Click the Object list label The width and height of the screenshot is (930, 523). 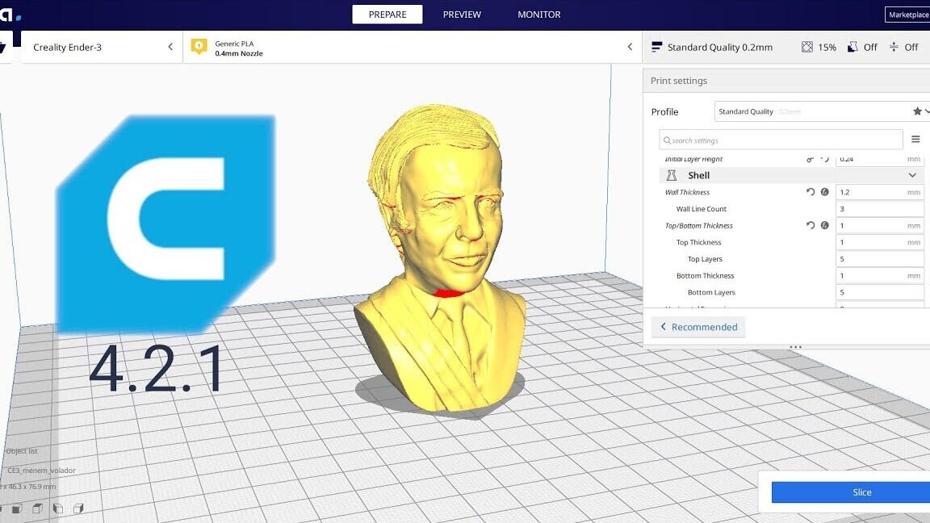coord(21,450)
